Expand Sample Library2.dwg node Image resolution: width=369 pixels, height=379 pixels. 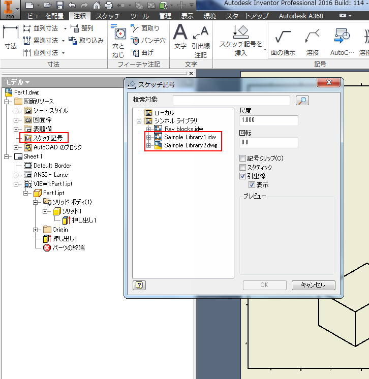tap(149, 145)
